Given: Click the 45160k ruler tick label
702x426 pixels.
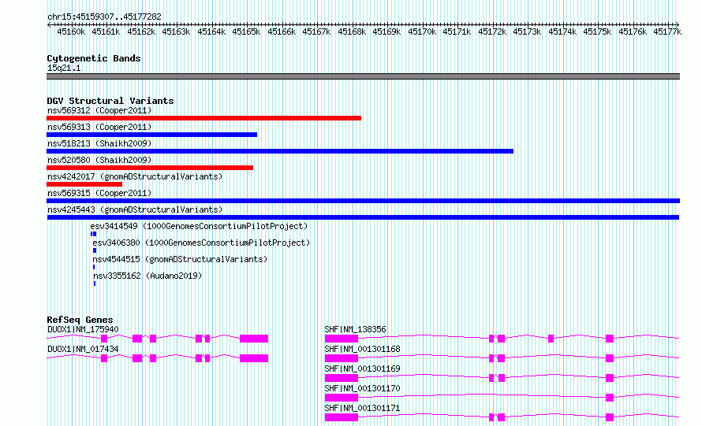Looking at the screenshot, I should tap(71, 31).
